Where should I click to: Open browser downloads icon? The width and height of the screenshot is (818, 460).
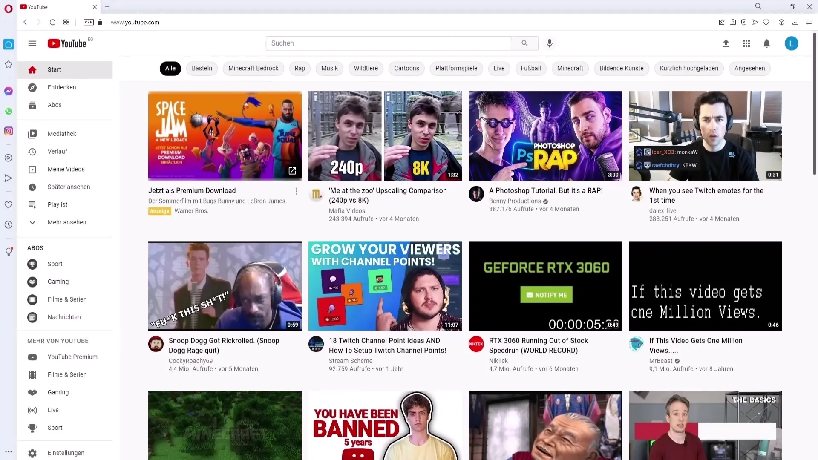pos(795,22)
